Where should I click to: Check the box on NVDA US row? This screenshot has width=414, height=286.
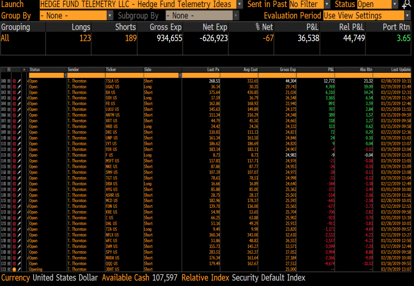tap(9, 258)
